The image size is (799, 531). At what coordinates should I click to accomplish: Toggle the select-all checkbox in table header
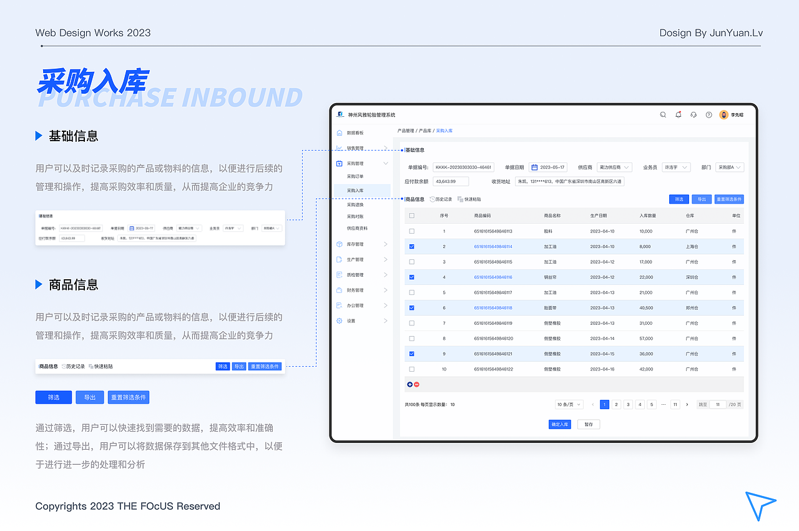pyautogui.click(x=411, y=216)
